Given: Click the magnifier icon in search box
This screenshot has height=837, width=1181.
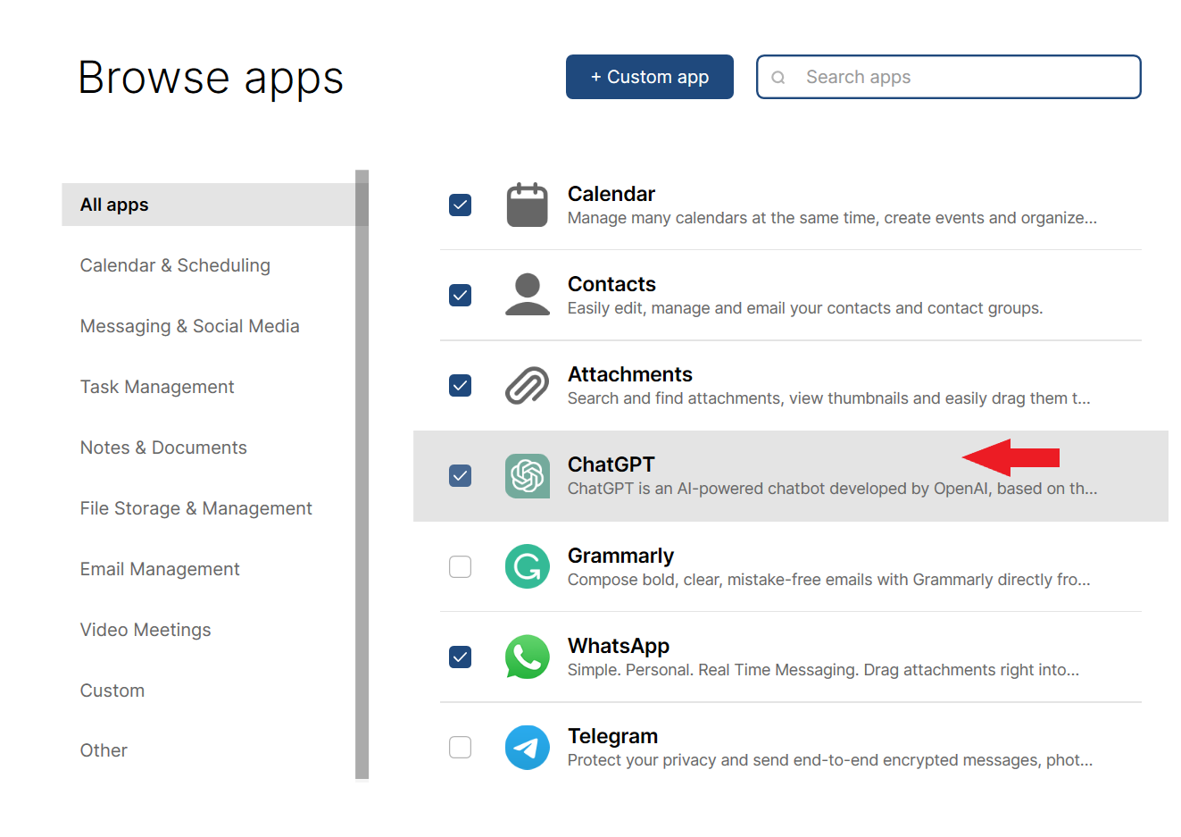Looking at the screenshot, I should (778, 78).
